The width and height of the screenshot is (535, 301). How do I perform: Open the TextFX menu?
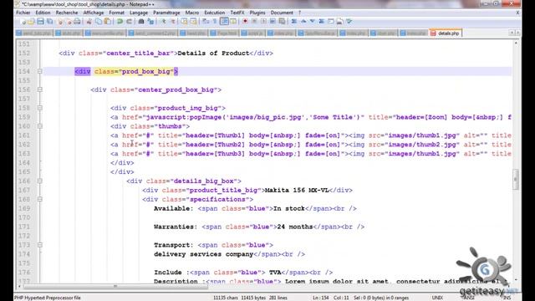pyautogui.click(x=237, y=13)
